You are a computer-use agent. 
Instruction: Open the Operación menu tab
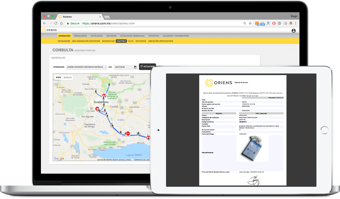point(65,36)
